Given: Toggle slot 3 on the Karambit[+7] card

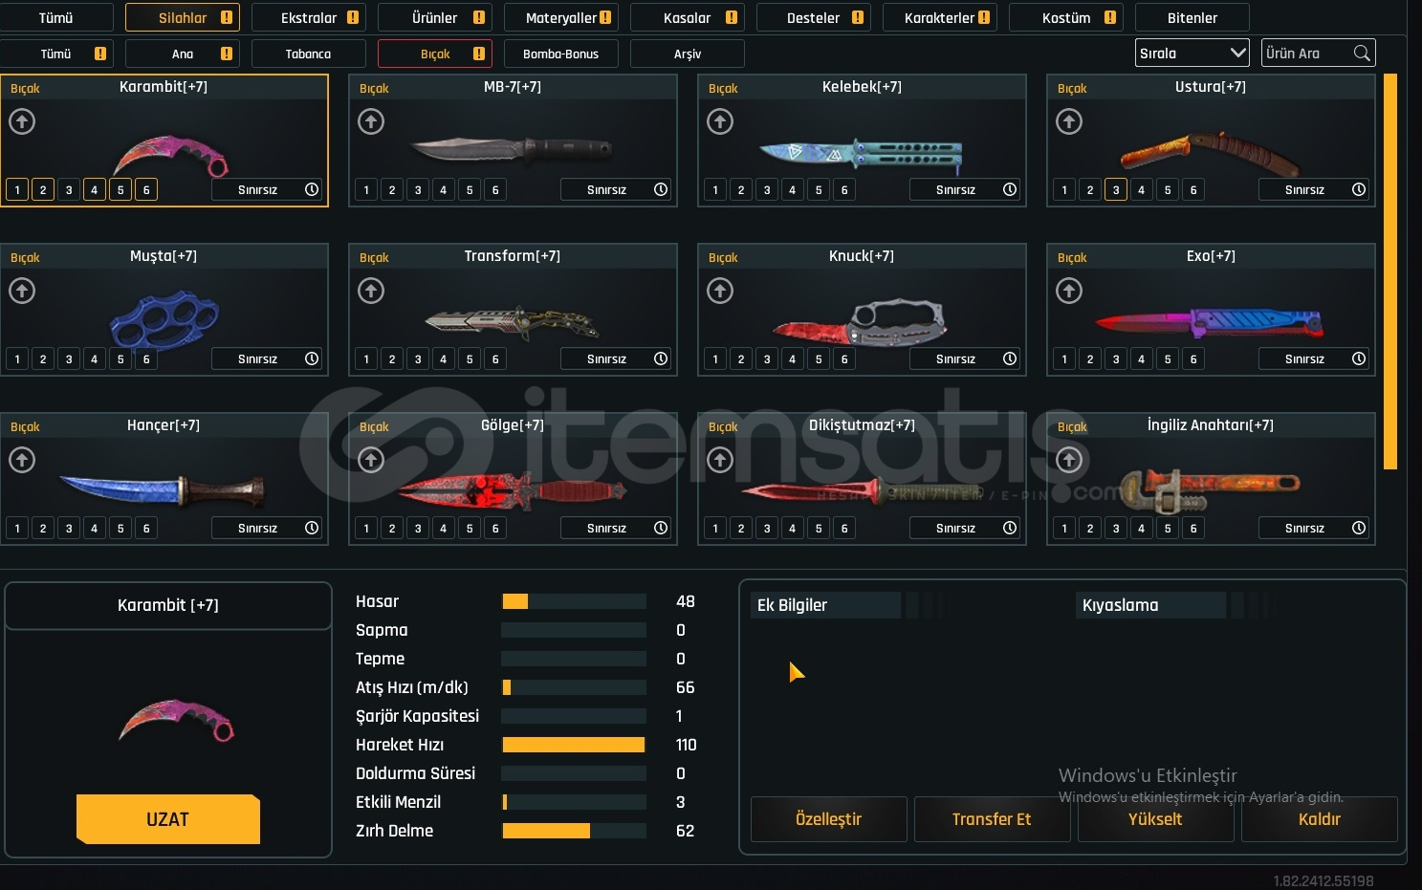Looking at the screenshot, I should click(x=69, y=190).
